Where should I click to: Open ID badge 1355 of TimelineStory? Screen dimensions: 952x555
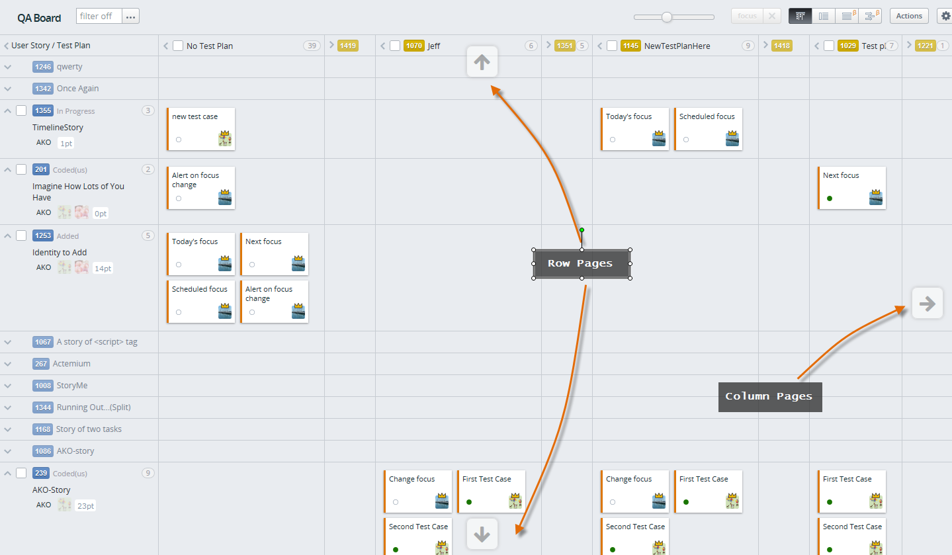pos(43,110)
